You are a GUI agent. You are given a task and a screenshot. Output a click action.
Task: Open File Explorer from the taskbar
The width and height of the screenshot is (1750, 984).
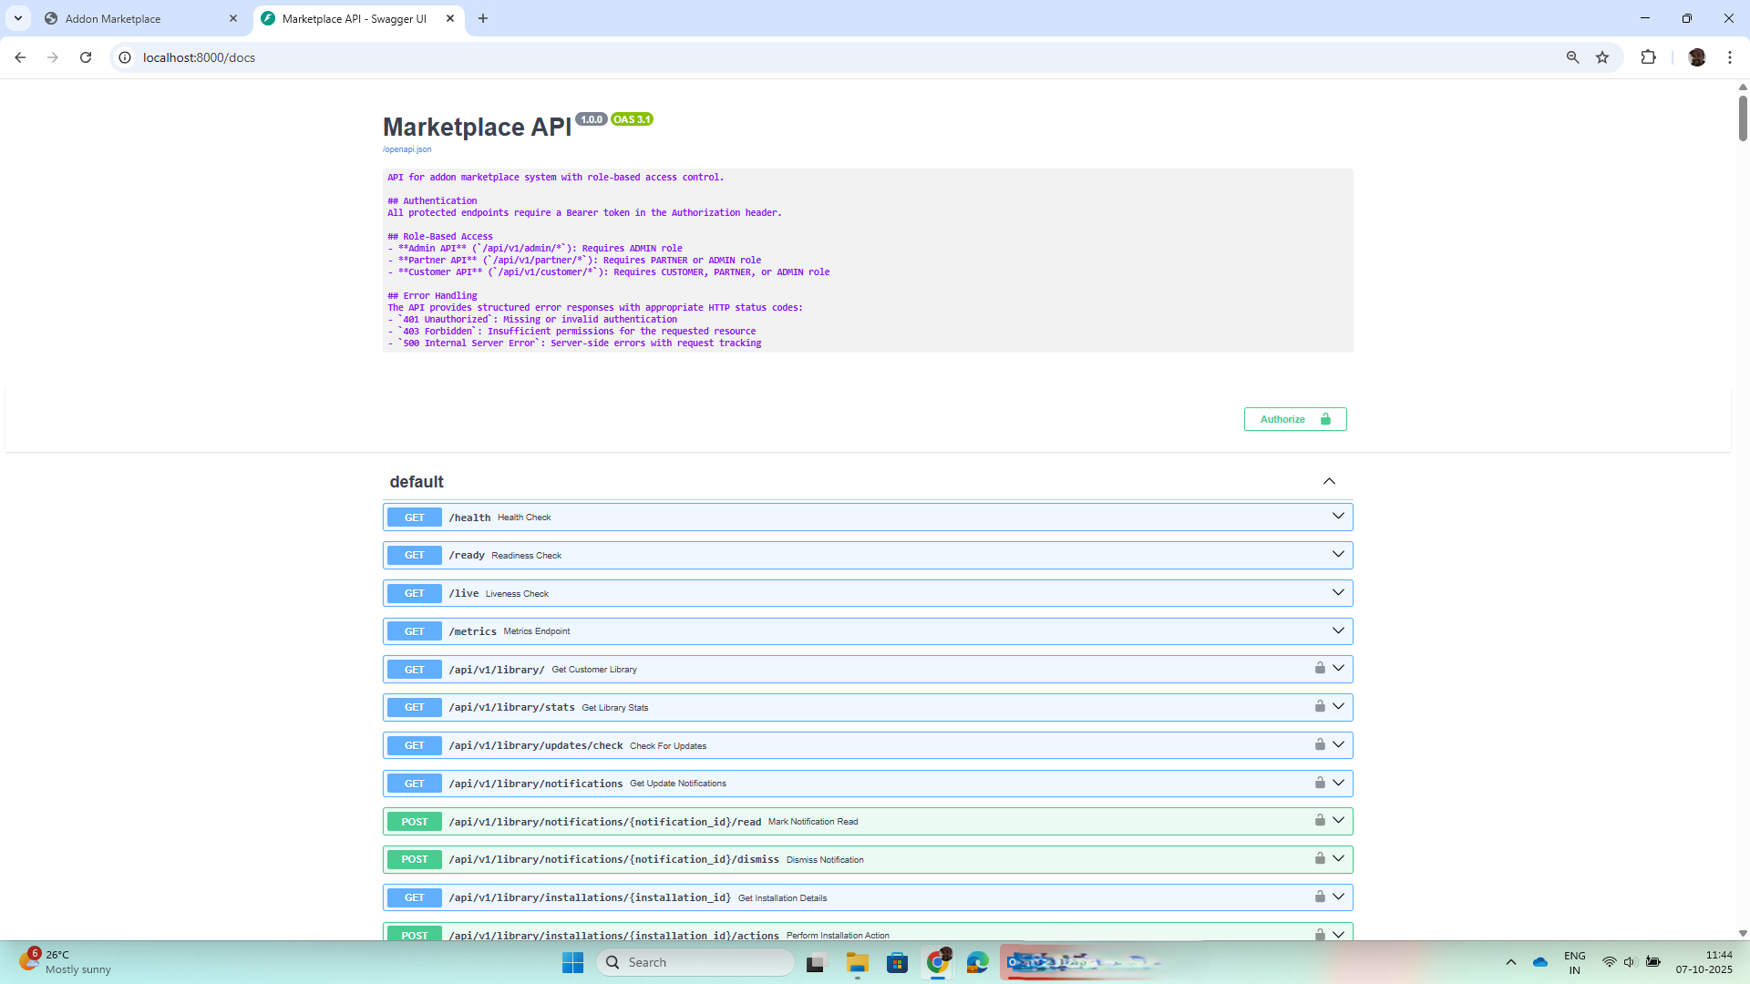point(857,962)
